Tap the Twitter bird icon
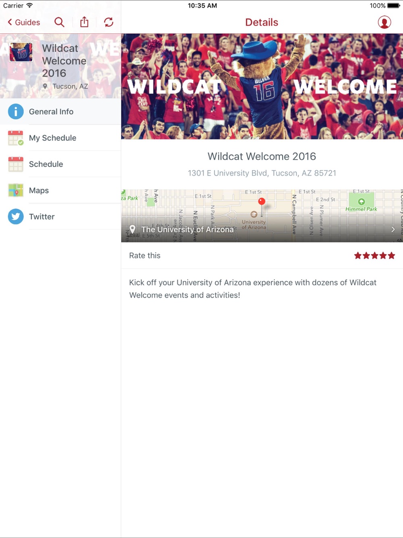The image size is (403, 538). tap(16, 217)
